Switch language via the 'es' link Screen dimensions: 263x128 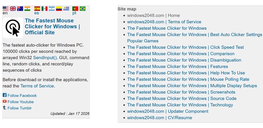(x=37, y=13)
